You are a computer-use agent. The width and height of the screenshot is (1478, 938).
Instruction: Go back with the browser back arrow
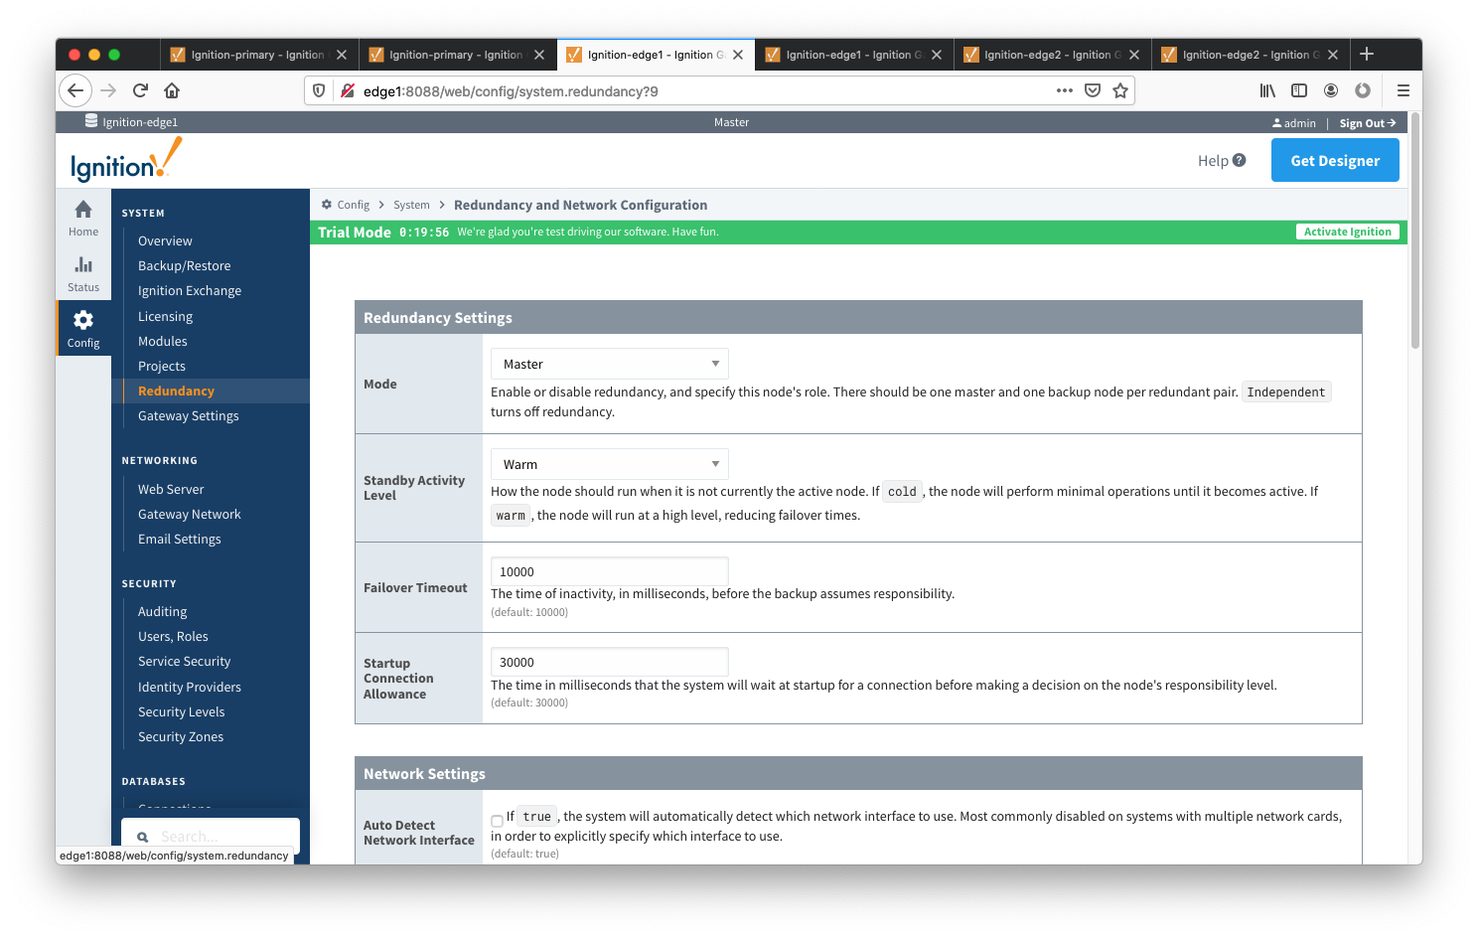click(x=75, y=90)
